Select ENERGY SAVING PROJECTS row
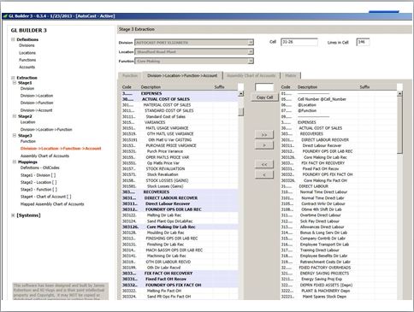This screenshot has height=312, width=414. coord(339,274)
